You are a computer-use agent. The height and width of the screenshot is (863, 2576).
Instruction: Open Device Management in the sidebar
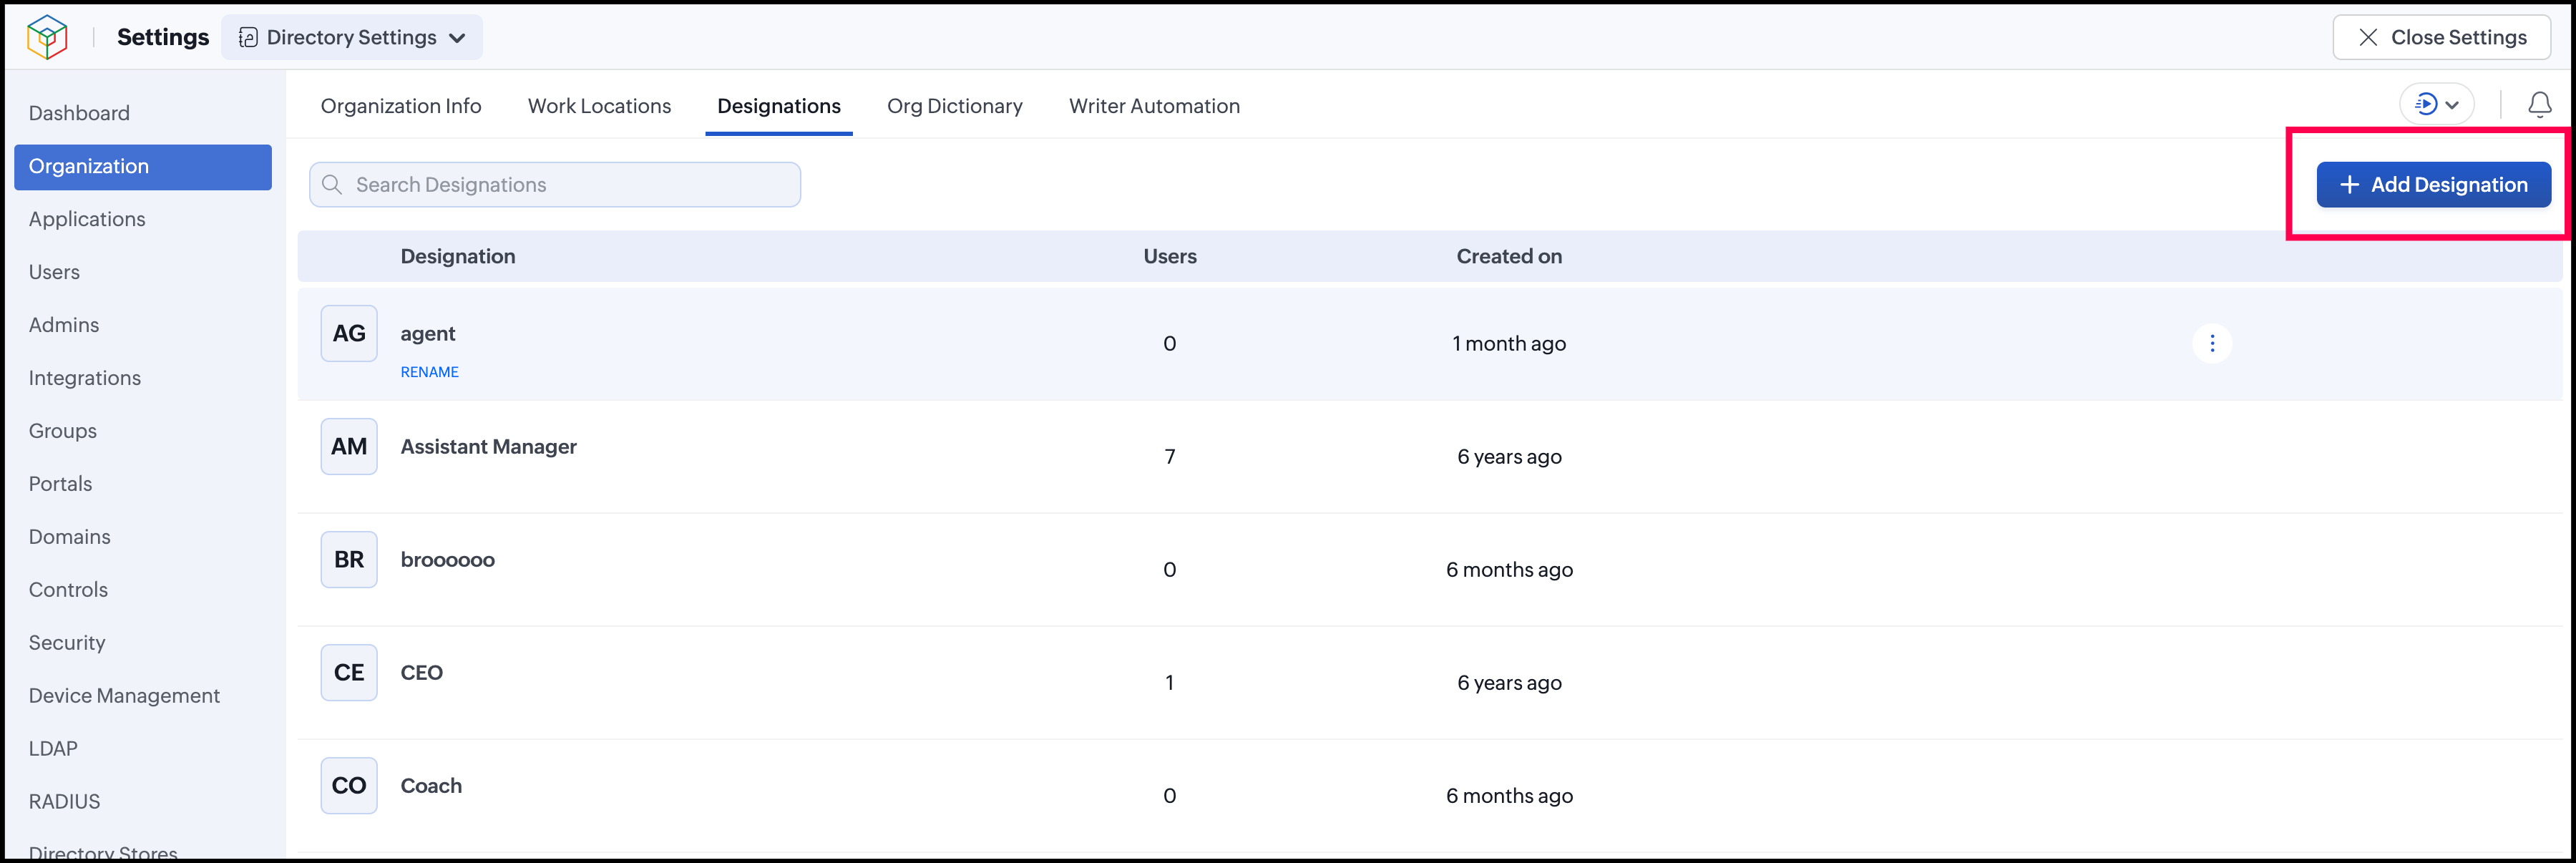[124, 696]
